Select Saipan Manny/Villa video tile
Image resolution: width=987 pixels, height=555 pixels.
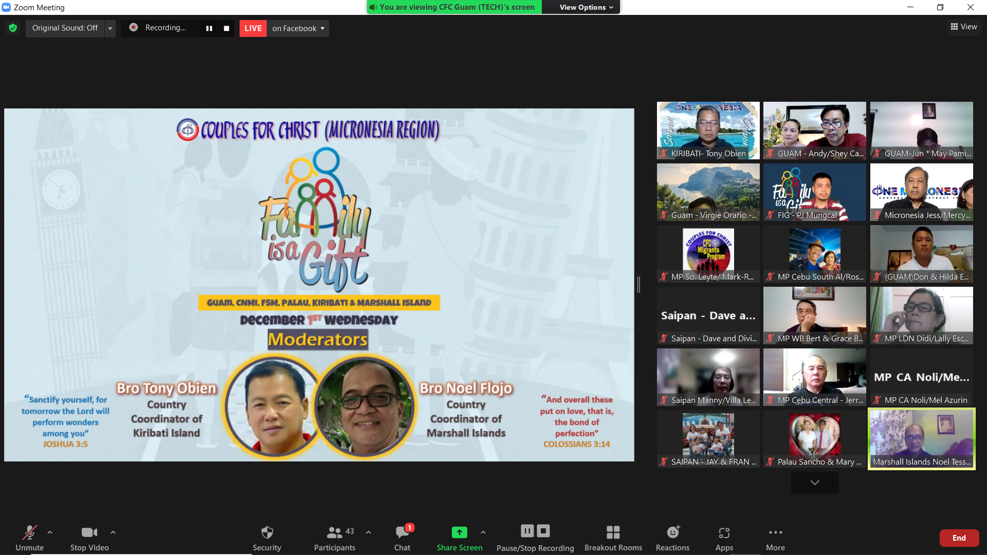click(708, 377)
